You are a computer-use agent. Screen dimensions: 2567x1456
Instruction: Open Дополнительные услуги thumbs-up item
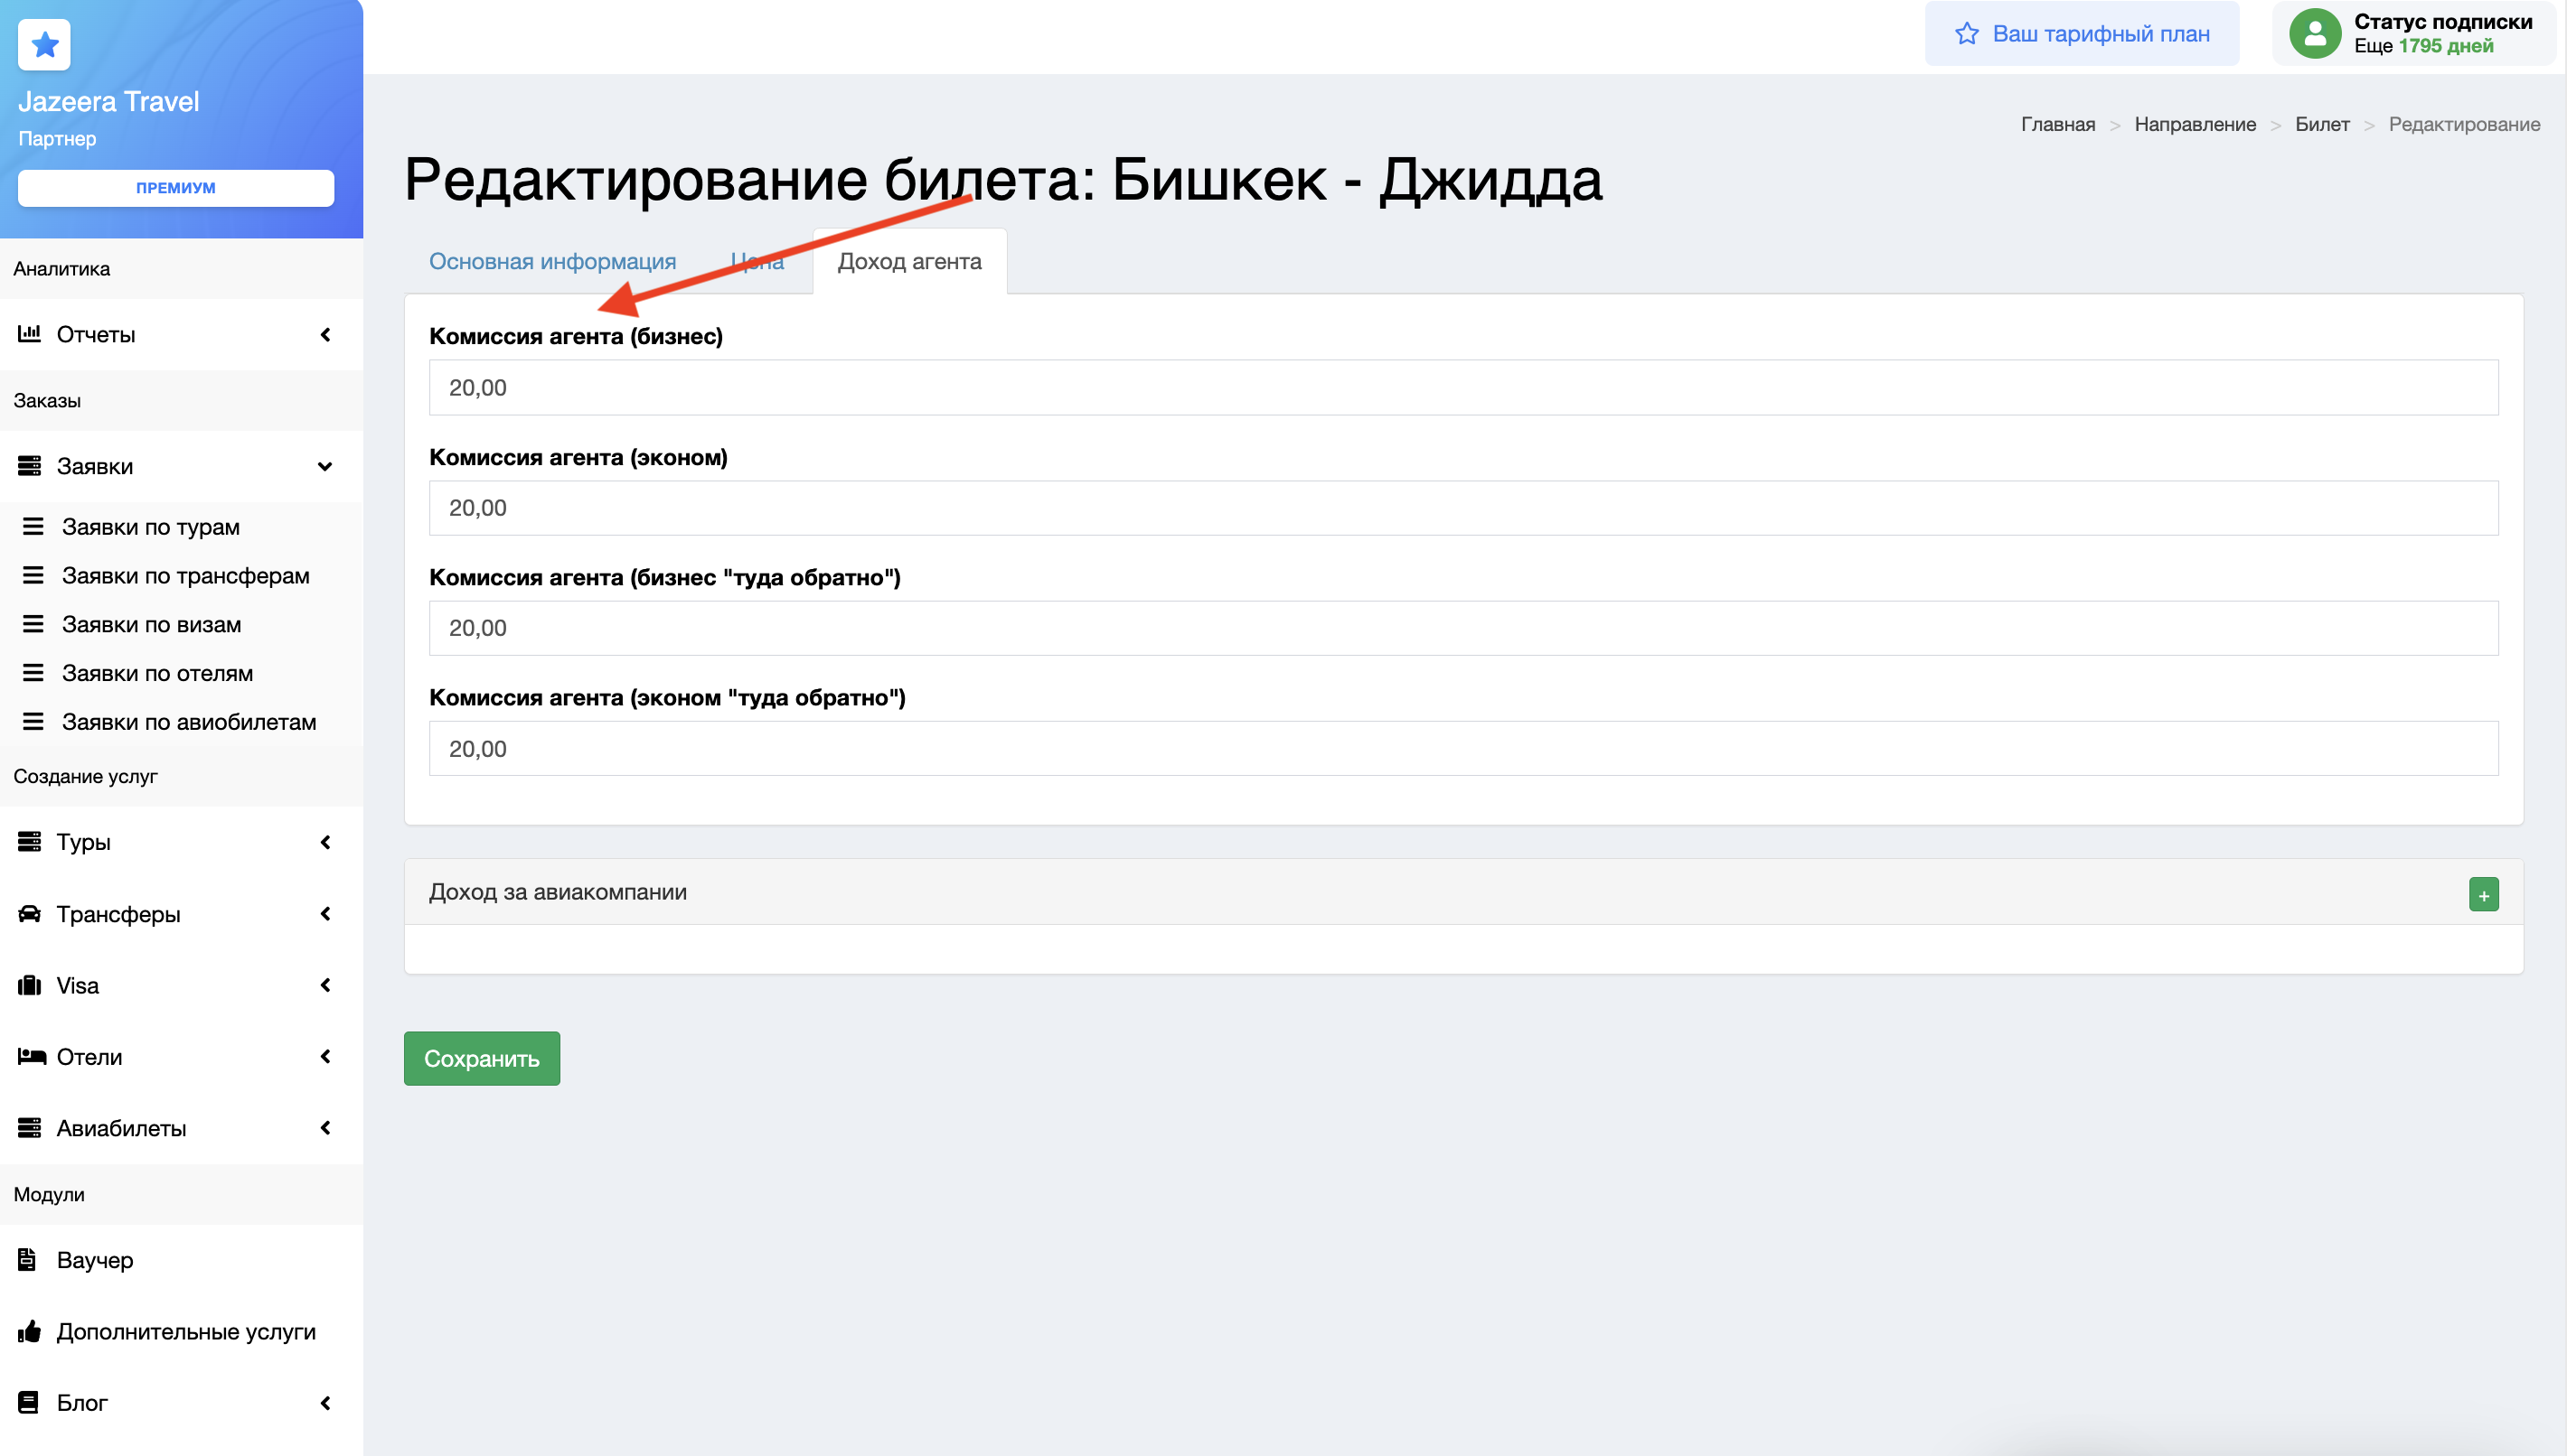[x=185, y=1331]
